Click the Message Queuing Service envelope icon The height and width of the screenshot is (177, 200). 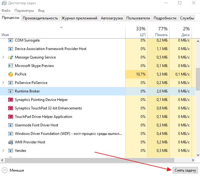[x=11, y=57]
